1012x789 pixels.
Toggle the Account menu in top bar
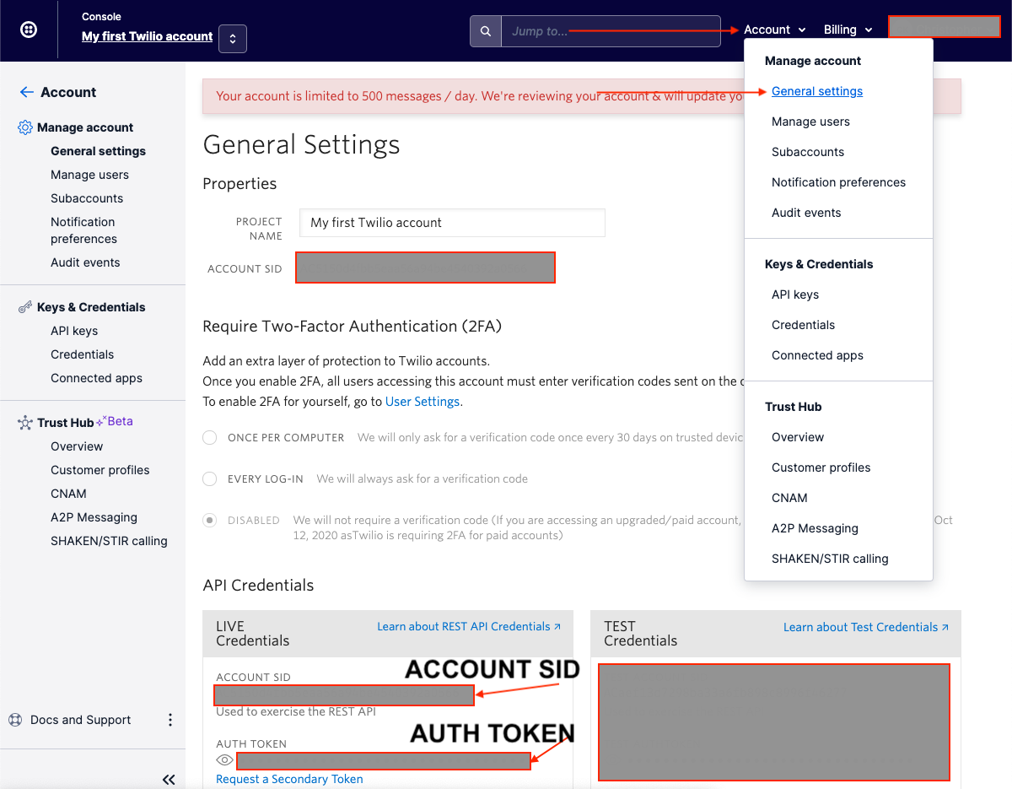(x=775, y=30)
